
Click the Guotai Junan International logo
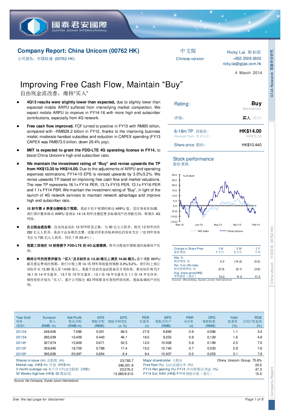[63, 26]
